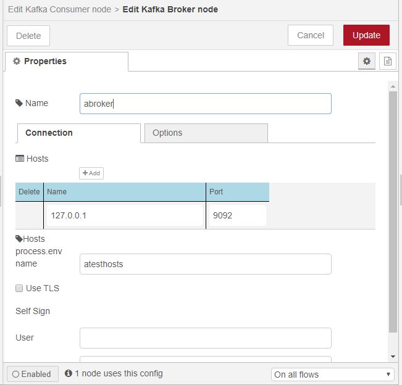Toggle the Enabled state button
The image size is (402, 385).
point(33,374)
